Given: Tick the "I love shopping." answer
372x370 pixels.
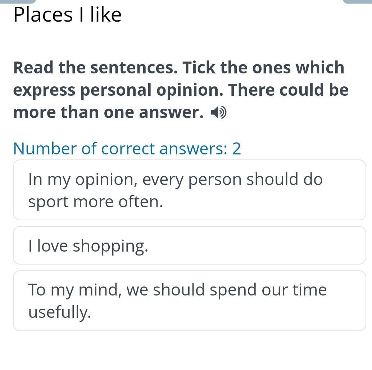Looking at the screenshot, I should tap(189, 246).
